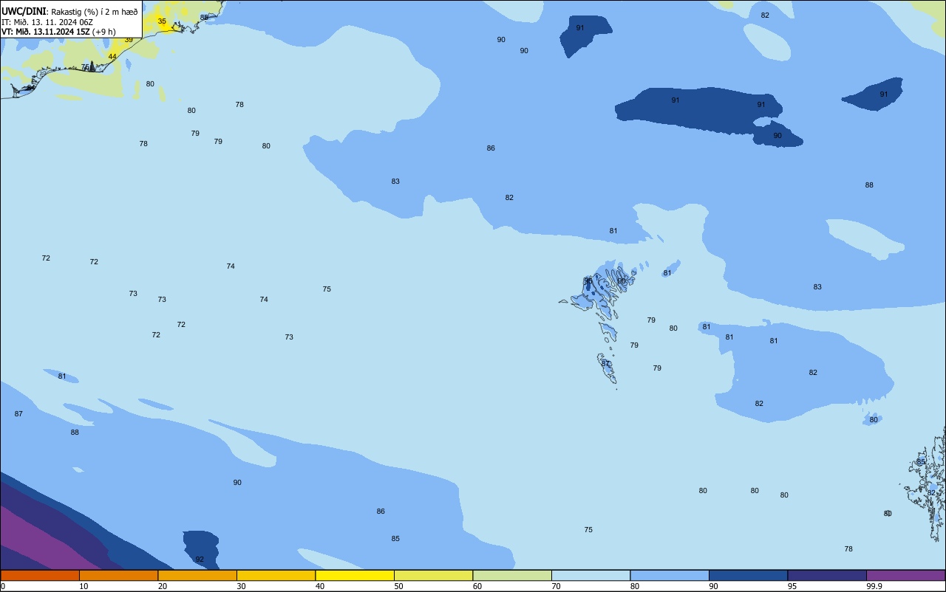Click the 'Rakastig (%) í 2 m hæð' label
Screen dimensions: 946x592
(95, 12)
